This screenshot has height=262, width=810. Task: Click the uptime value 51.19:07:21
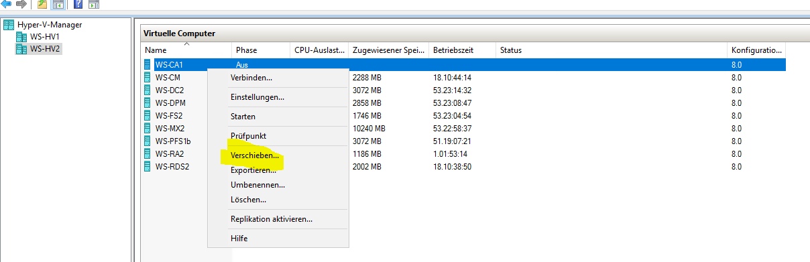coord(453,141)
